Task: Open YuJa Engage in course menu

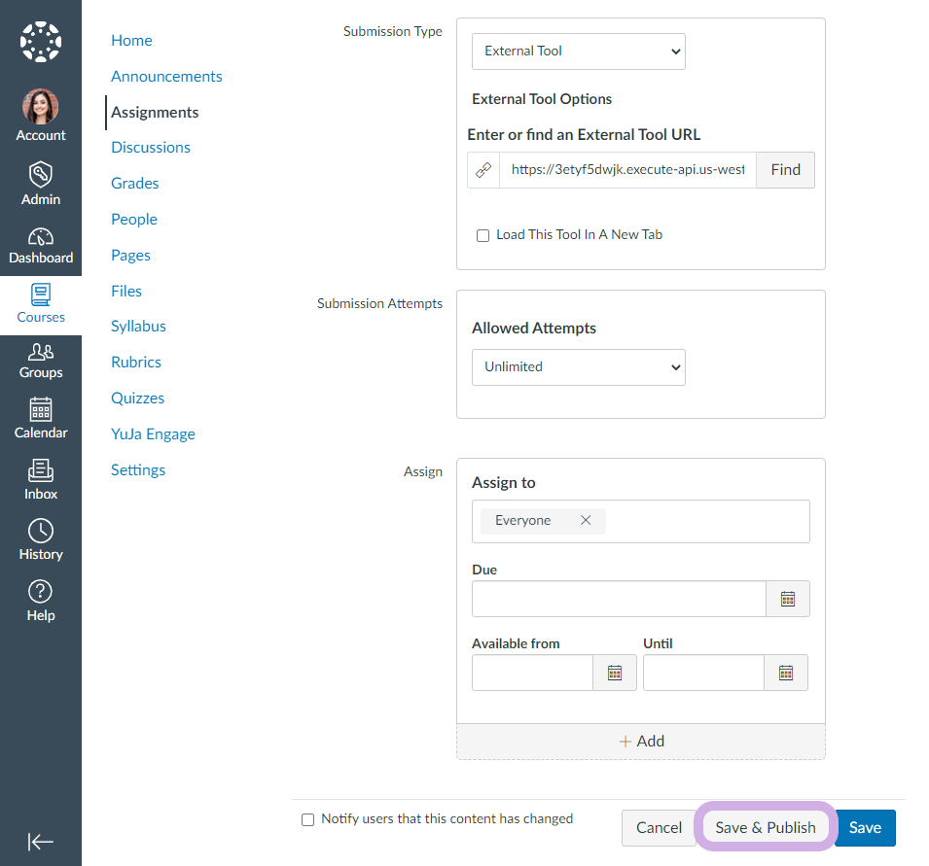Action: [153, 434]
